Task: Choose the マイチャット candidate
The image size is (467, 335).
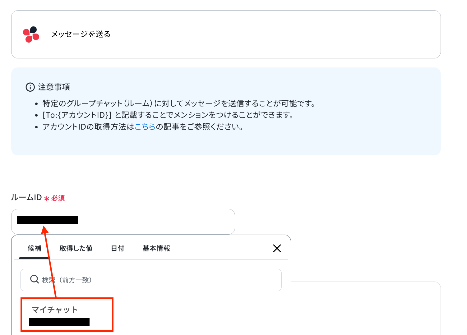Action: click(x=67, y=314)
